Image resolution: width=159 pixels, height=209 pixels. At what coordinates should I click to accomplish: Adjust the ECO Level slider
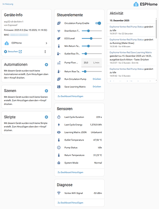(x=92, y=38)
